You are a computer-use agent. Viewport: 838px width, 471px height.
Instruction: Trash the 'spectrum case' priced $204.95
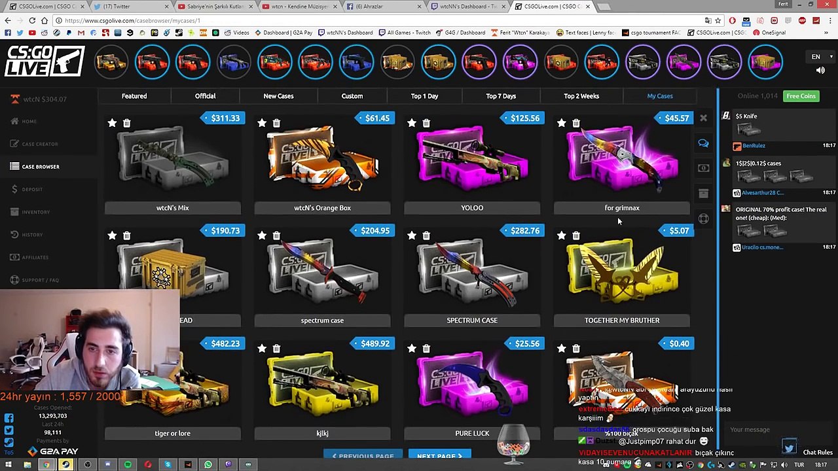[276, 235]
